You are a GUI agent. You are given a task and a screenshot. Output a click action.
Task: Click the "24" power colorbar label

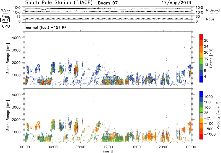pos(206,46)
